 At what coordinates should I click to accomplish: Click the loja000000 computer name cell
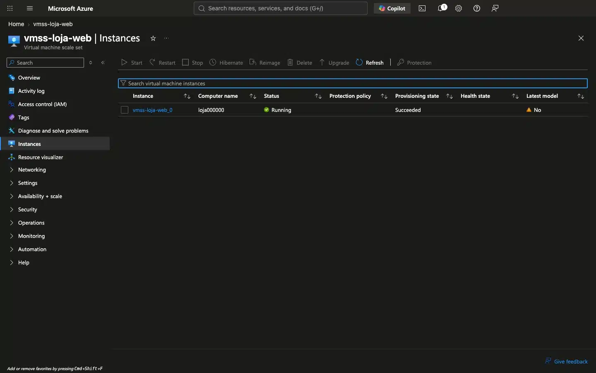tap(211, 110)
